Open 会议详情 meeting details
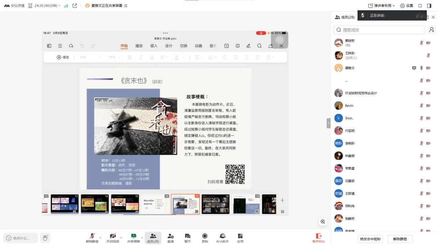This screenshot has width=438, height=246. [x=14, y=6]
